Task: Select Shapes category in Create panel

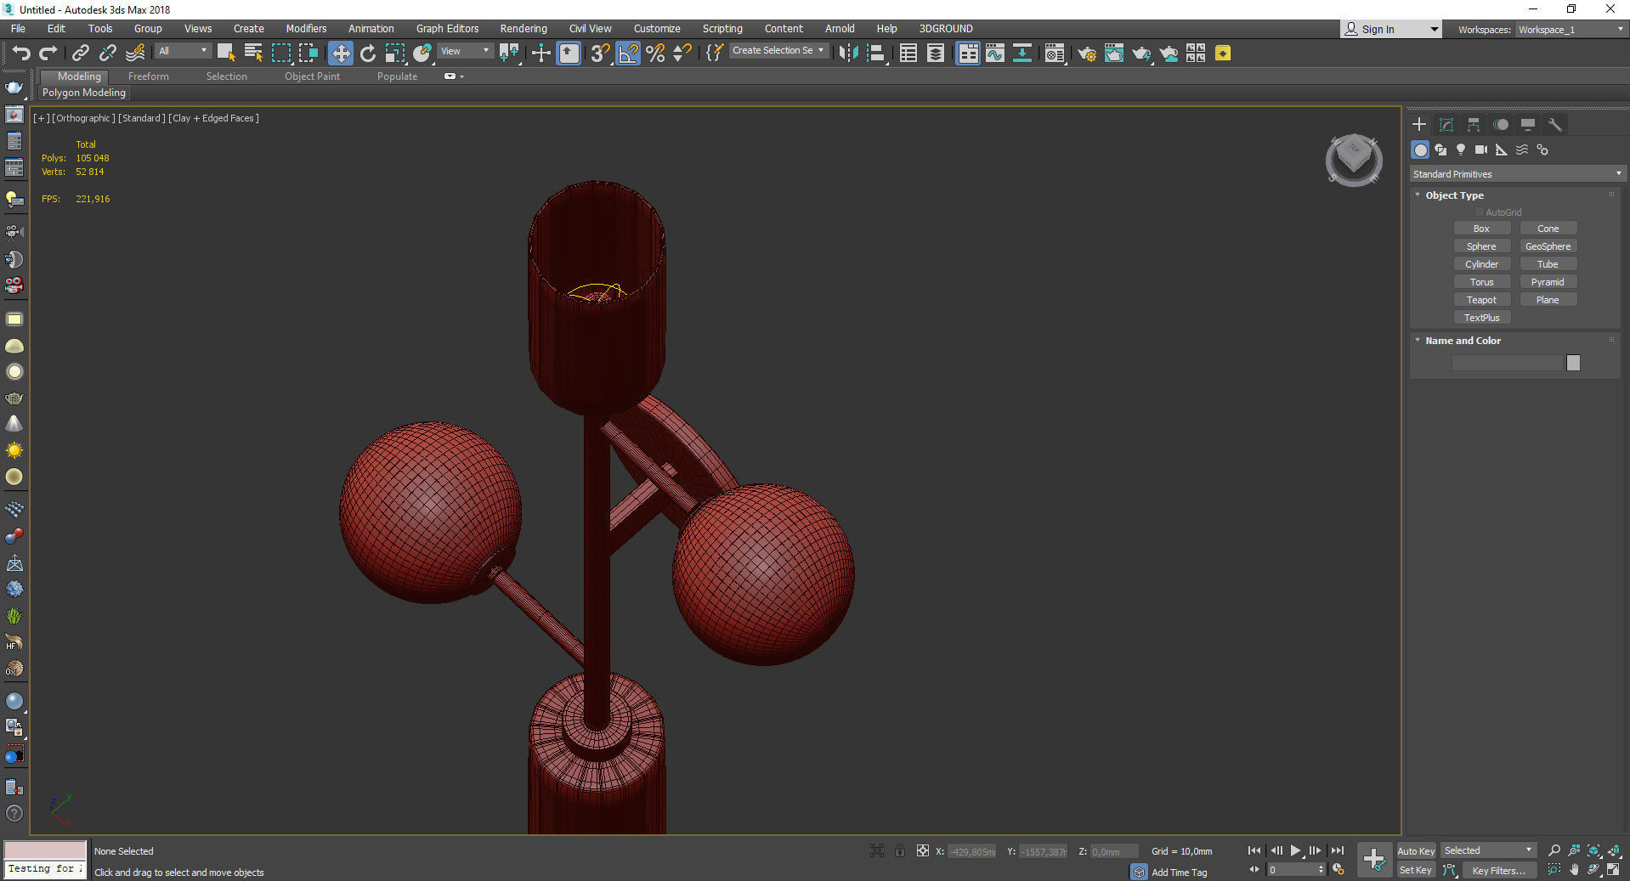Action: point(1440,150)
